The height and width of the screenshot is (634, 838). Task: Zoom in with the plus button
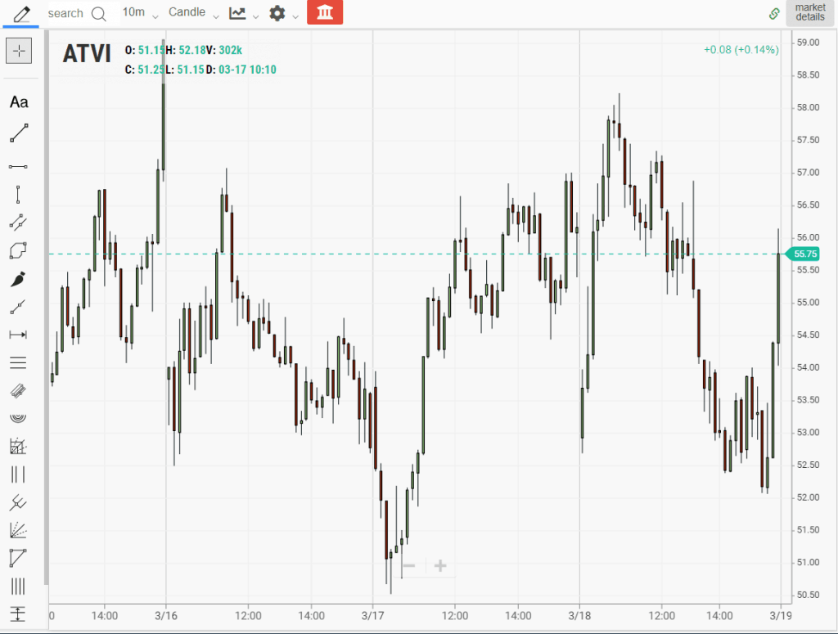pos(440,566)
